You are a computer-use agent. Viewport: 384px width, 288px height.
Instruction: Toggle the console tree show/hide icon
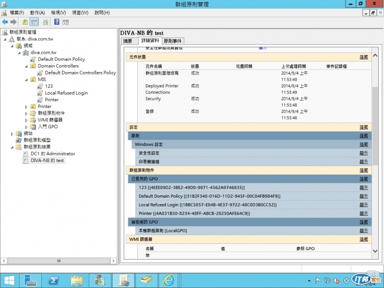tap(34, 22)
